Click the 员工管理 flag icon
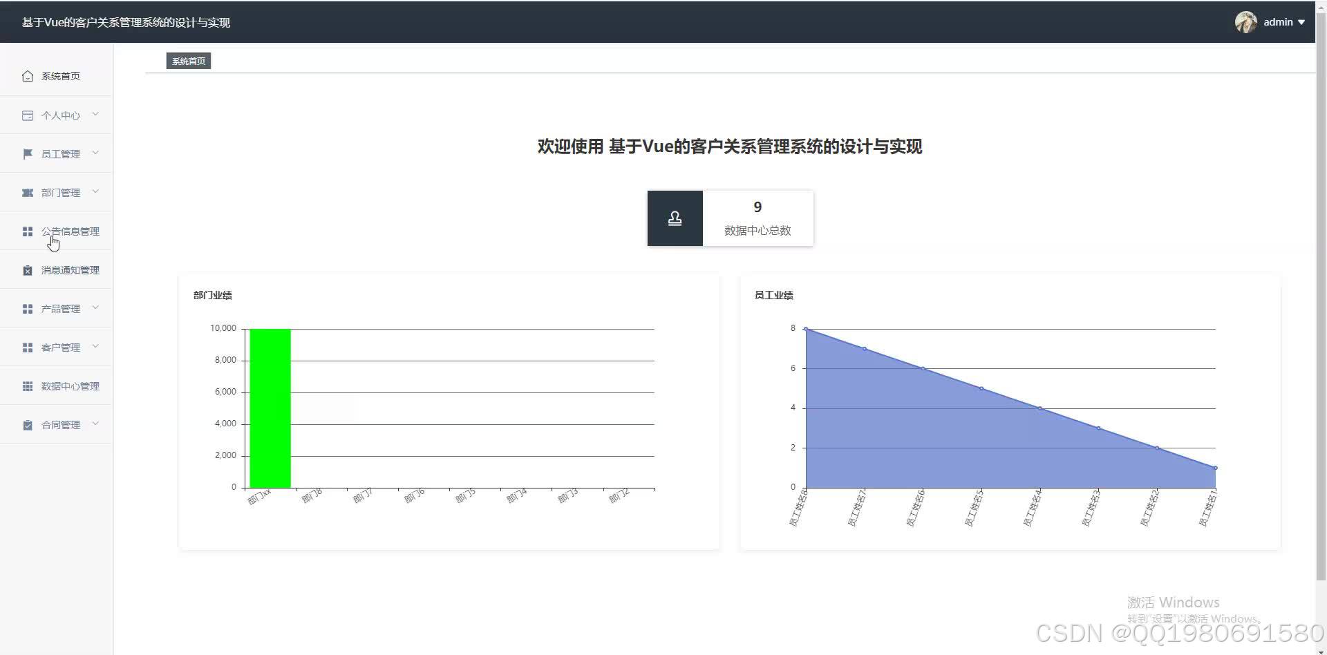Viewport: 1327px width, 655px height. click(x=28, y=153)
